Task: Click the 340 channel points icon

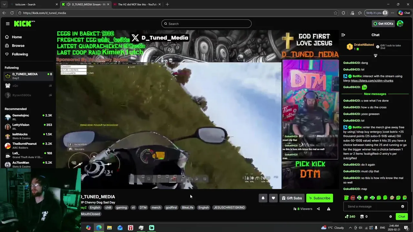Action: (x=350, y=217)
